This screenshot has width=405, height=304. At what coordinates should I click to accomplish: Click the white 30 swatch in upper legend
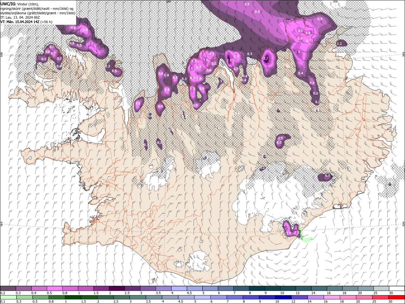tap(397, 288)
